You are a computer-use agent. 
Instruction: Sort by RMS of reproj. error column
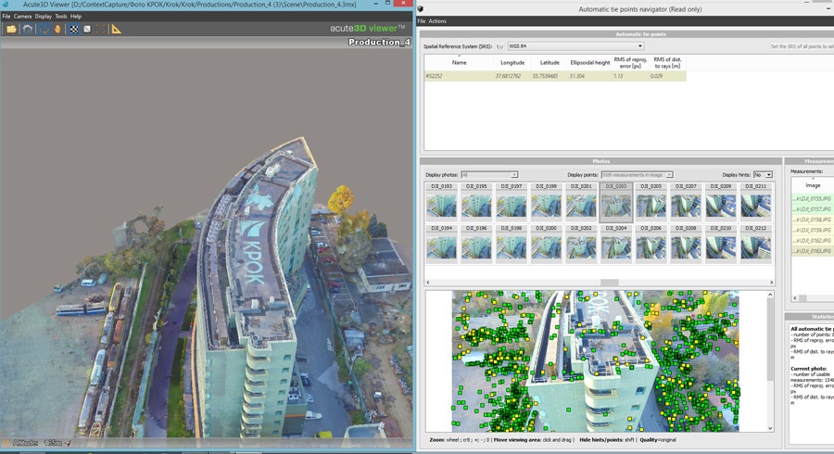point(630,63)
